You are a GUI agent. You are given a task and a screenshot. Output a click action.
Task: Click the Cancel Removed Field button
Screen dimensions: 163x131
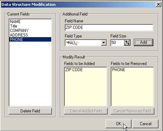tap(133, 111)
